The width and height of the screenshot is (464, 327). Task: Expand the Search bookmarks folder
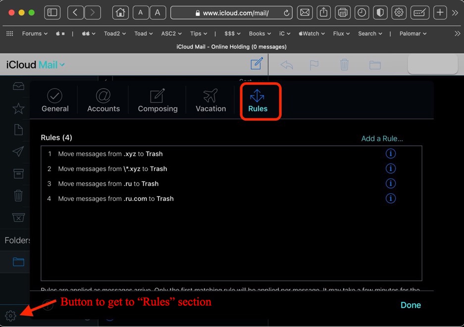[370, 34]
